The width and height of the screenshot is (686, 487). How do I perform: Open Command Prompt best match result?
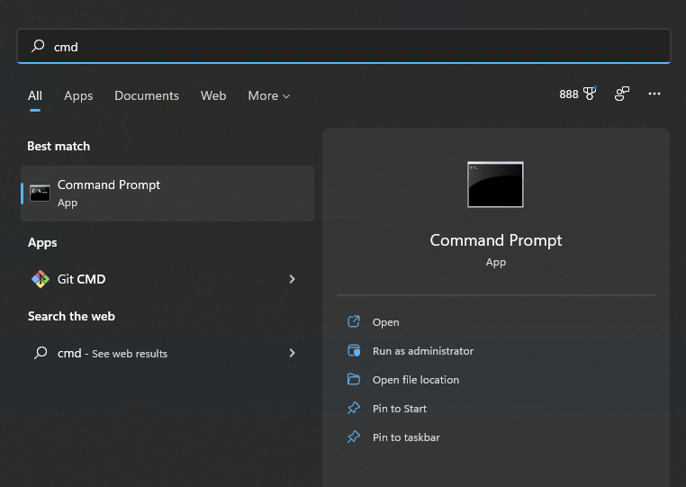point(167,194)
